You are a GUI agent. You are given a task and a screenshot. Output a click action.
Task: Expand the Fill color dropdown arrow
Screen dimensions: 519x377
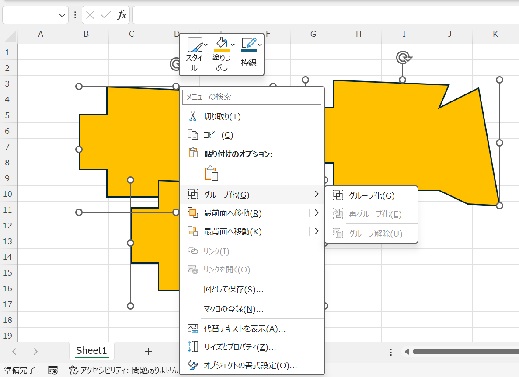click(x=233, y=45)
